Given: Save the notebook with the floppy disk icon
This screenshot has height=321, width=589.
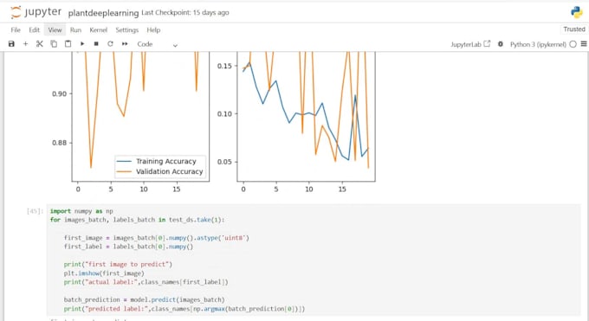Looking at the screenshot, I should click(x=11, y=44).
